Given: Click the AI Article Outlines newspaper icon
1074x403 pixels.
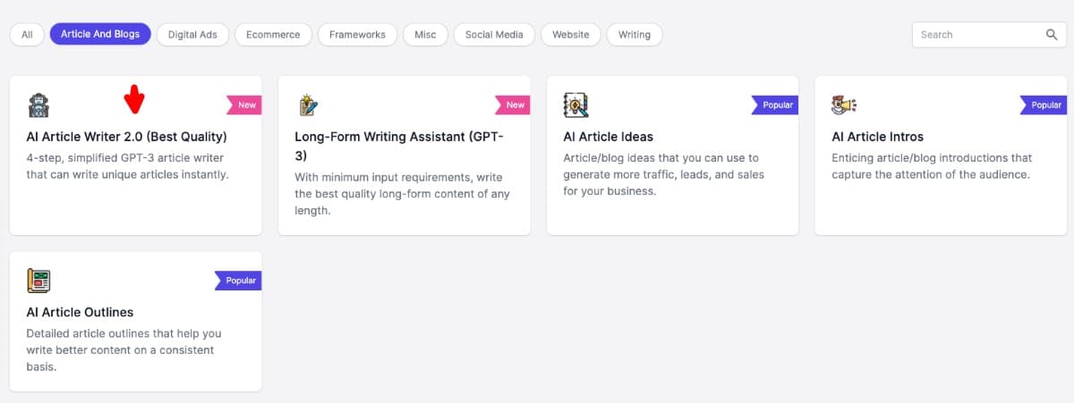Looking at the screenshot, I should pos(39,281).
